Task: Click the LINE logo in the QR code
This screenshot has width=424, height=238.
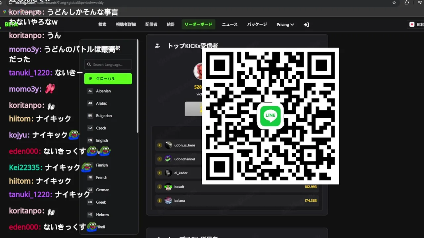Action: pos(270,115)
